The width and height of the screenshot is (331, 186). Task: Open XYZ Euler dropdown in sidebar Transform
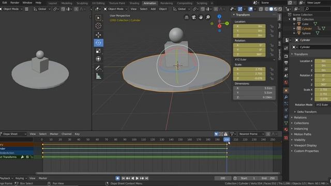tap(254, 59)
